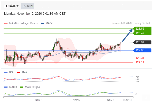
Task: Click the 30 MIN timeframe button
Action: pos(28,6)
